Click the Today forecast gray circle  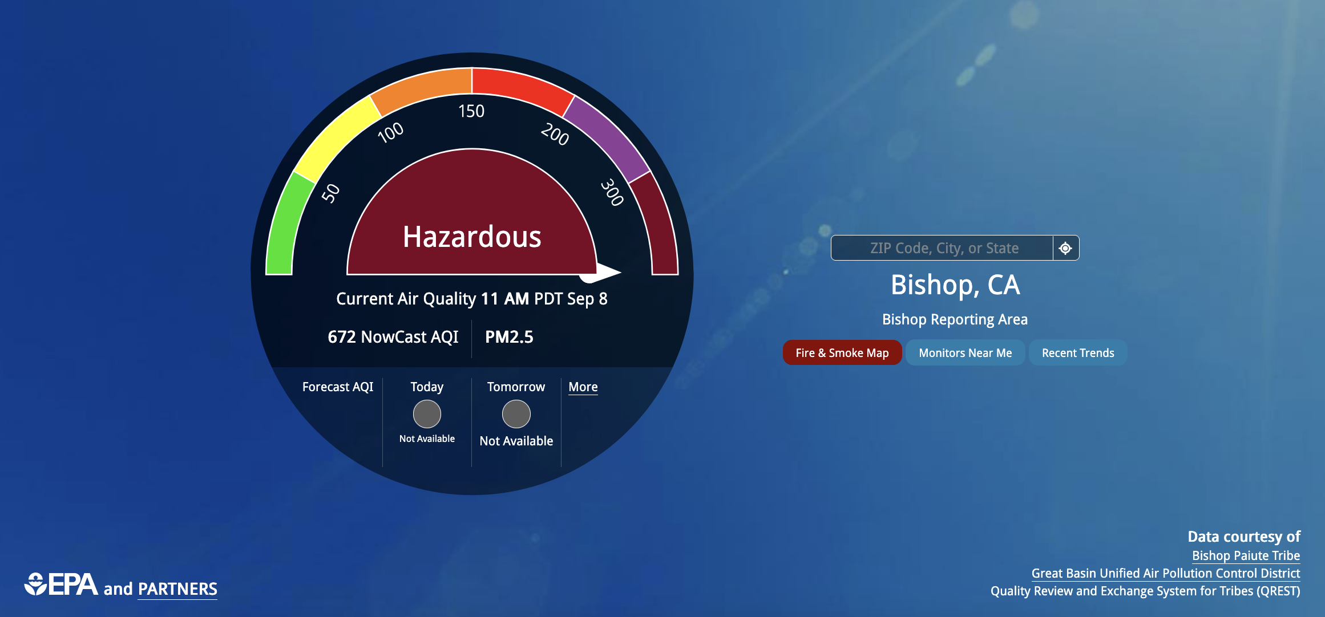tap(427, 414)
